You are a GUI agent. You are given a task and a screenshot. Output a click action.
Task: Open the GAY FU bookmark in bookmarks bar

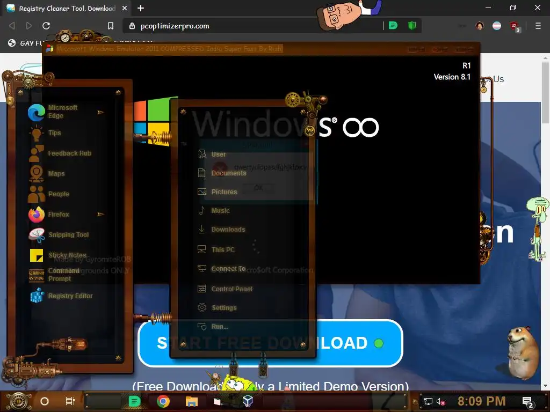(26, 43)
